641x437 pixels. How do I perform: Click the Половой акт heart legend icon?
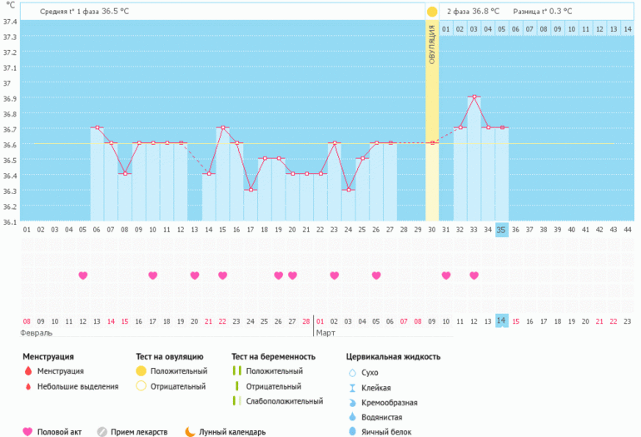[x=27, y=432]
